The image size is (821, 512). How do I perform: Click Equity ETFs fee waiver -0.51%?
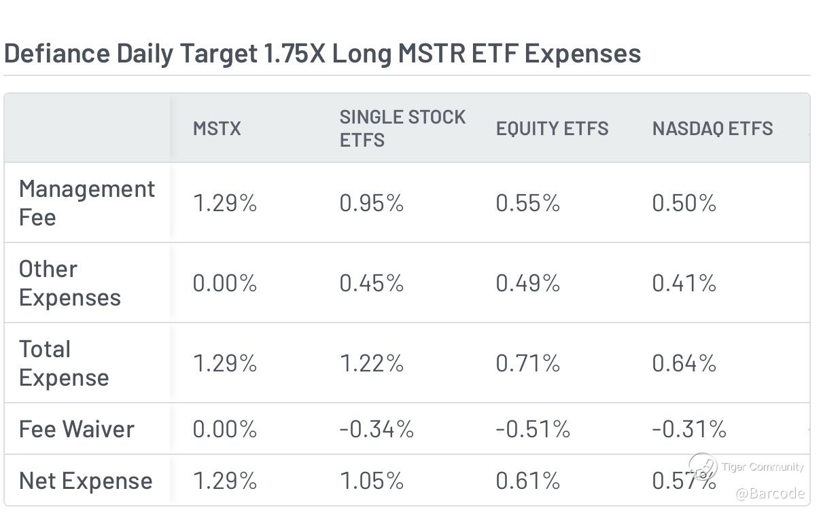point(533,429)
